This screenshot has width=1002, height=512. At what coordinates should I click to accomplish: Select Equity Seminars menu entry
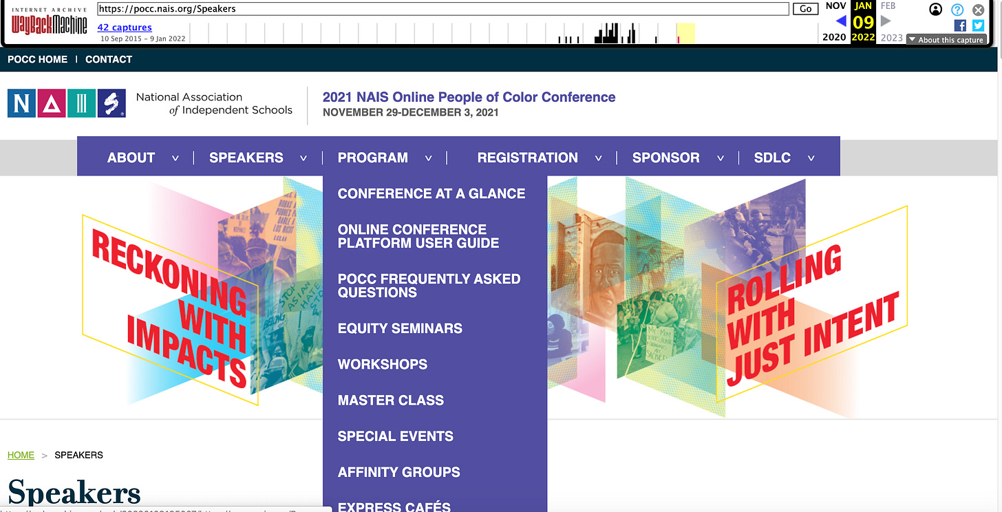[x=400, y=328]
